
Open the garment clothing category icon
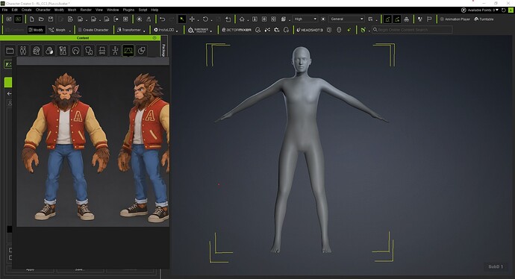pos(89,51)
